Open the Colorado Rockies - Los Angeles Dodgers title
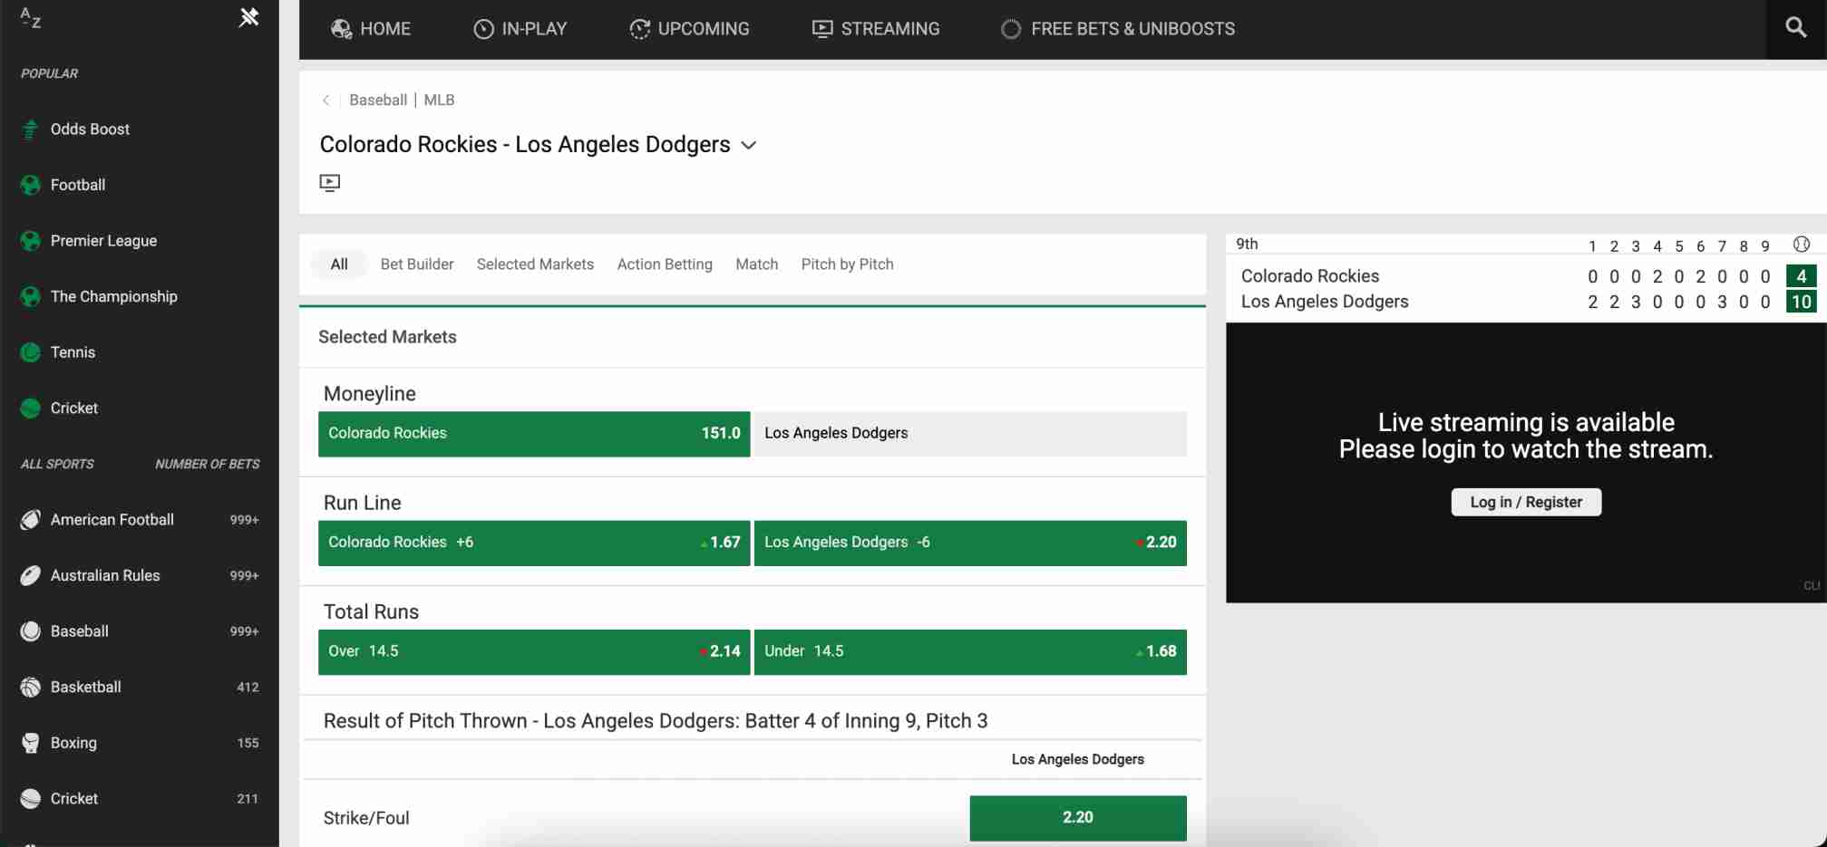This screenshot has width=1827, height=847. [525, 144]
